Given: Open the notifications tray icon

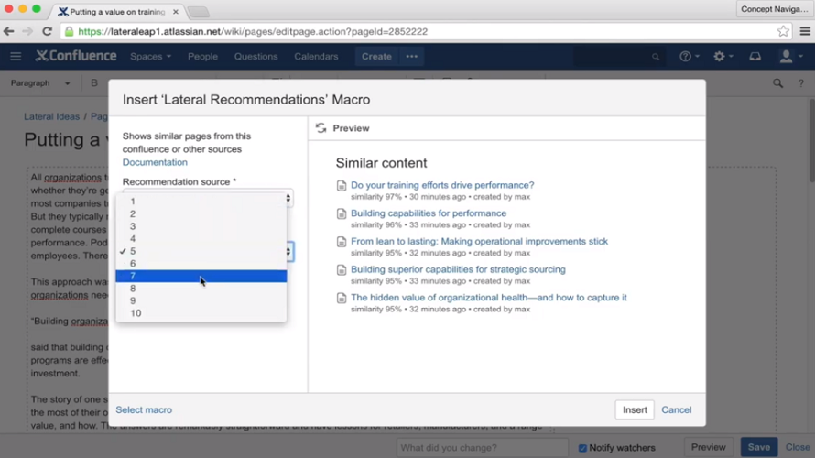Looking at the screenshot, I should pos(755,56).
